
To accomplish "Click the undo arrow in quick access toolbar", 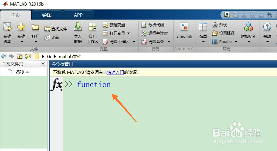I will click(269, 15).
